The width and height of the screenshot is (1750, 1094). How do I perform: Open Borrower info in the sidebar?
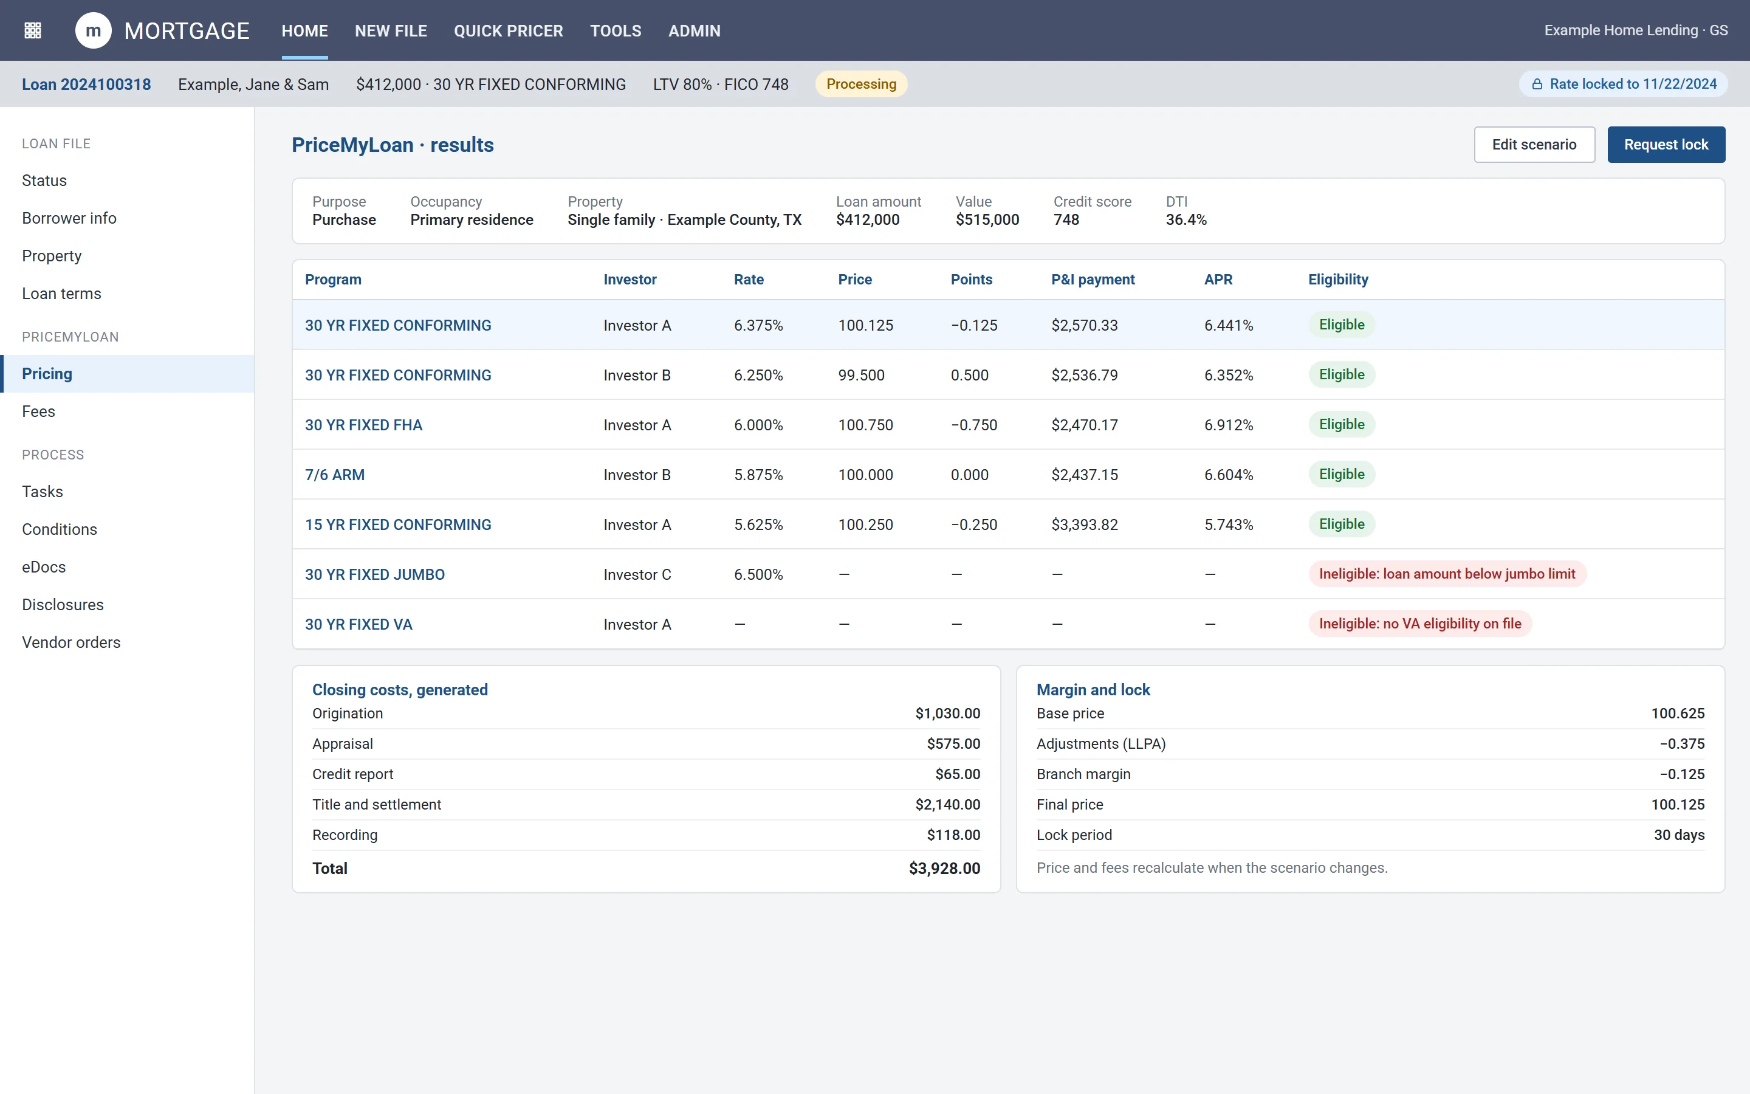(127, 218)
